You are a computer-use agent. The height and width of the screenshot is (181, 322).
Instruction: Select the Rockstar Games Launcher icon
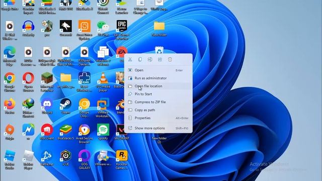pos(122,156)
